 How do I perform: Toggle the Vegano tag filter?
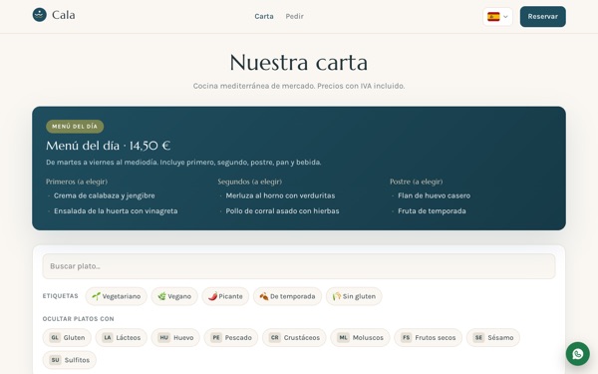(174, 296)
